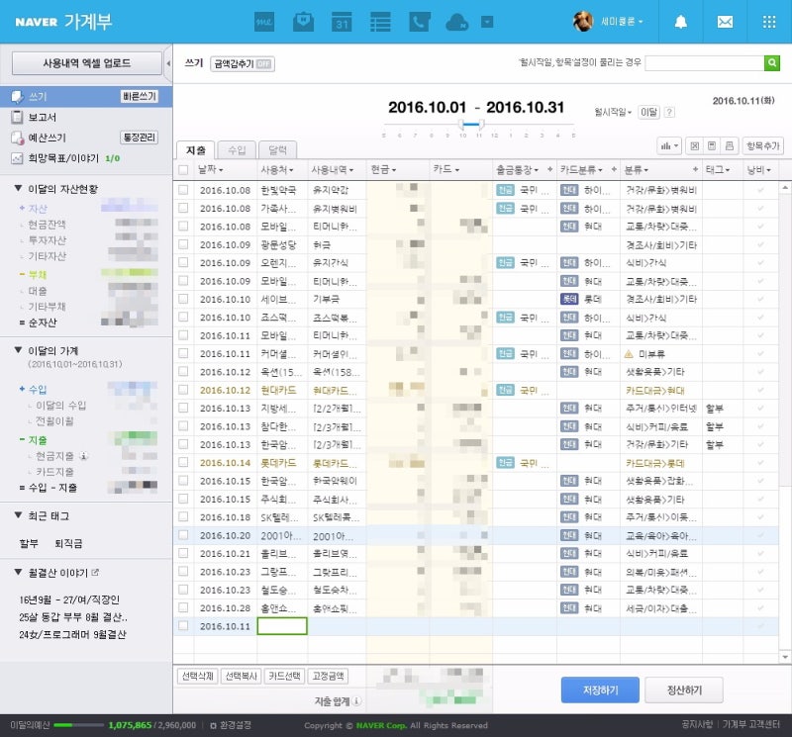
Task: Click the 쓰기 notepad icon in sidebar
Action: pyautogui.click(x=17, y=96)
